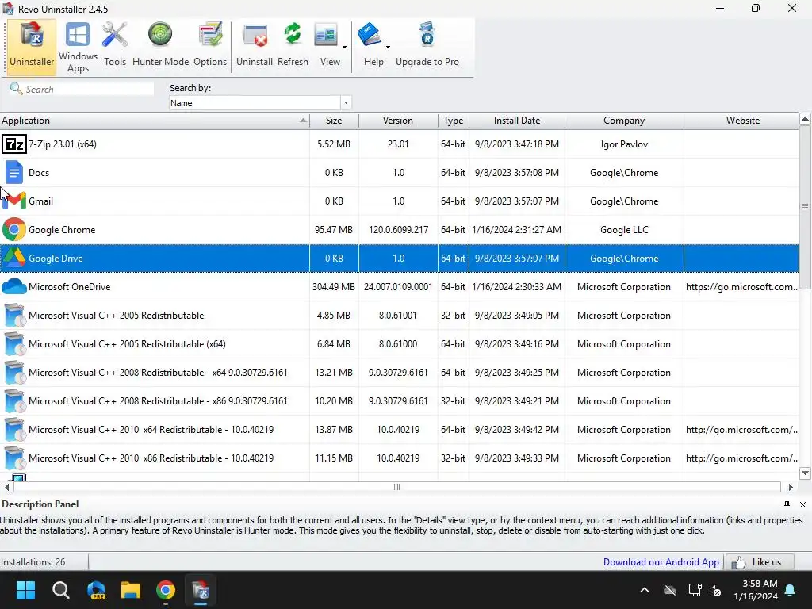Image resolution: width=812 pixels, height=609 pixels.
Task: Select the Gmail row name
Action: click(41, 201)
